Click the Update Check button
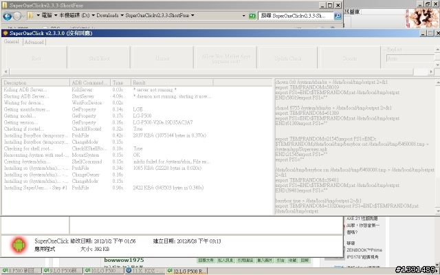This screenshot has width=440, height=275. [288, 58]
